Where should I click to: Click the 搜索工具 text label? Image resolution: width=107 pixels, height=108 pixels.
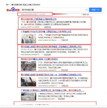tap(86, 14)
